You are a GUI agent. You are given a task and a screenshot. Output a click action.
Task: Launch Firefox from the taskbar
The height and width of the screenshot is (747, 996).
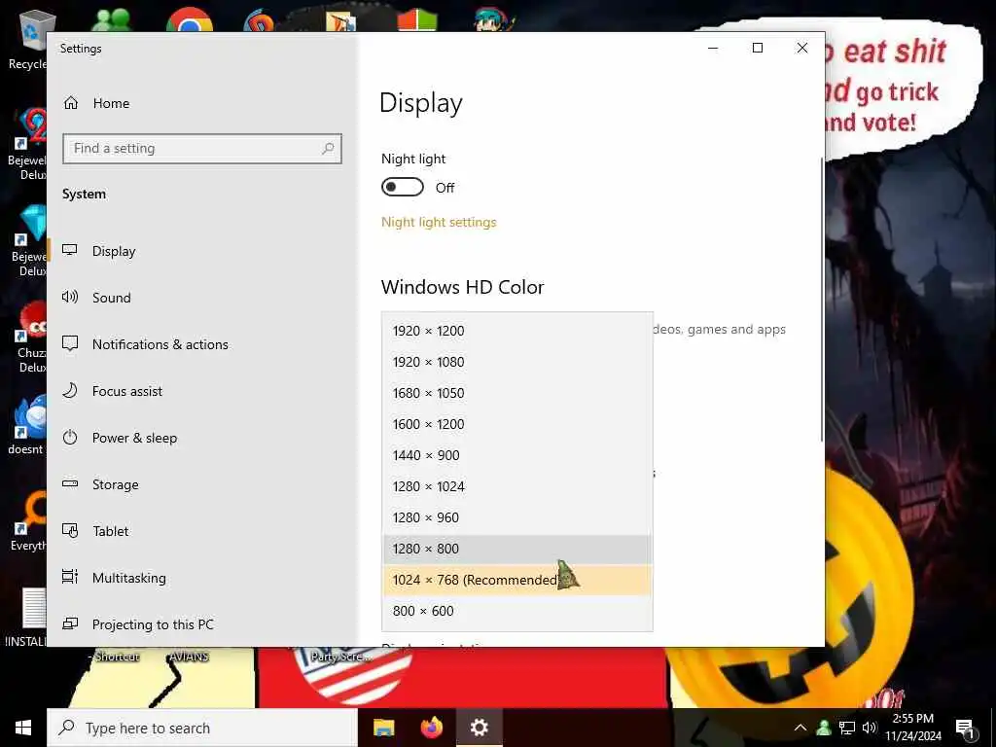(x=432, y=728)
